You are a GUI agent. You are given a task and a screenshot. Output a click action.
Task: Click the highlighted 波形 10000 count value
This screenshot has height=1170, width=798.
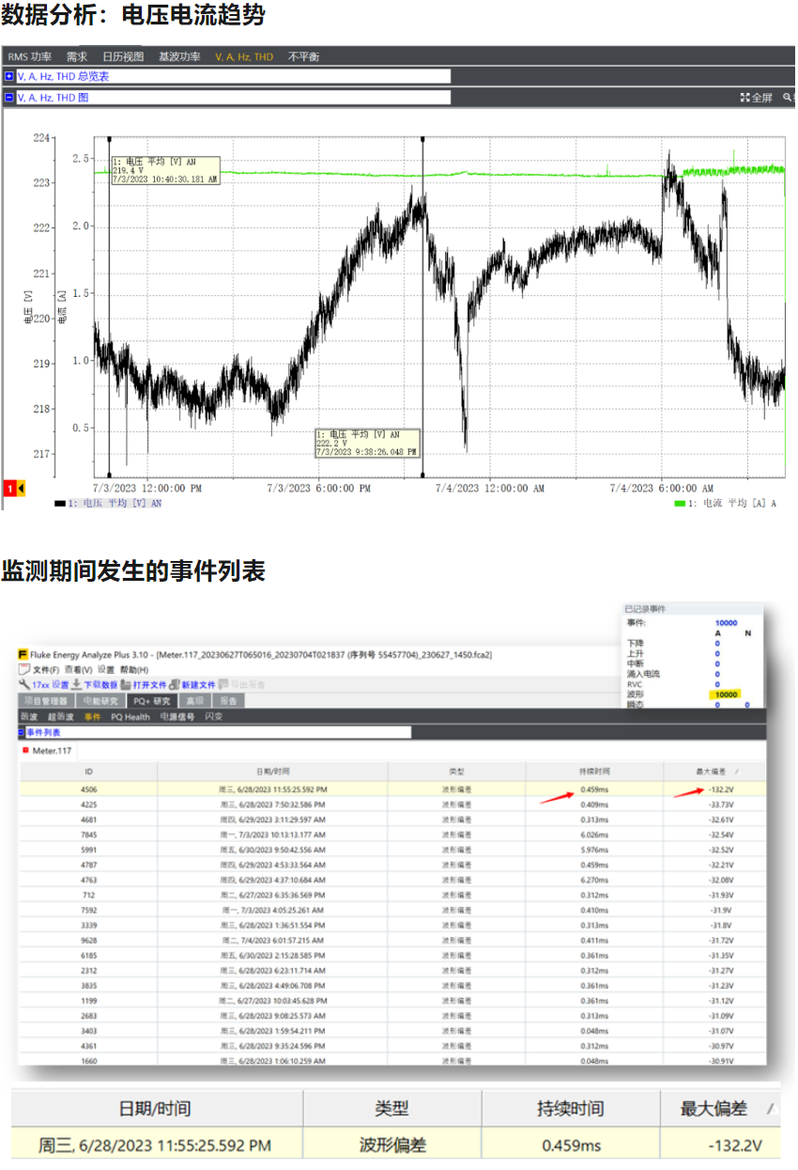(x=726, y=694)
